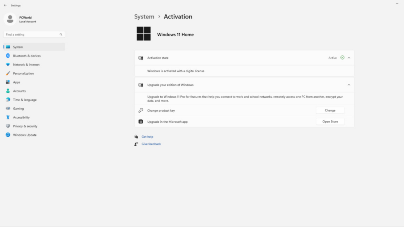Image resolution: width=404 pixels, height=227 pixels.
Task: Select the Gaming controller icon
Action: (8, 108)
